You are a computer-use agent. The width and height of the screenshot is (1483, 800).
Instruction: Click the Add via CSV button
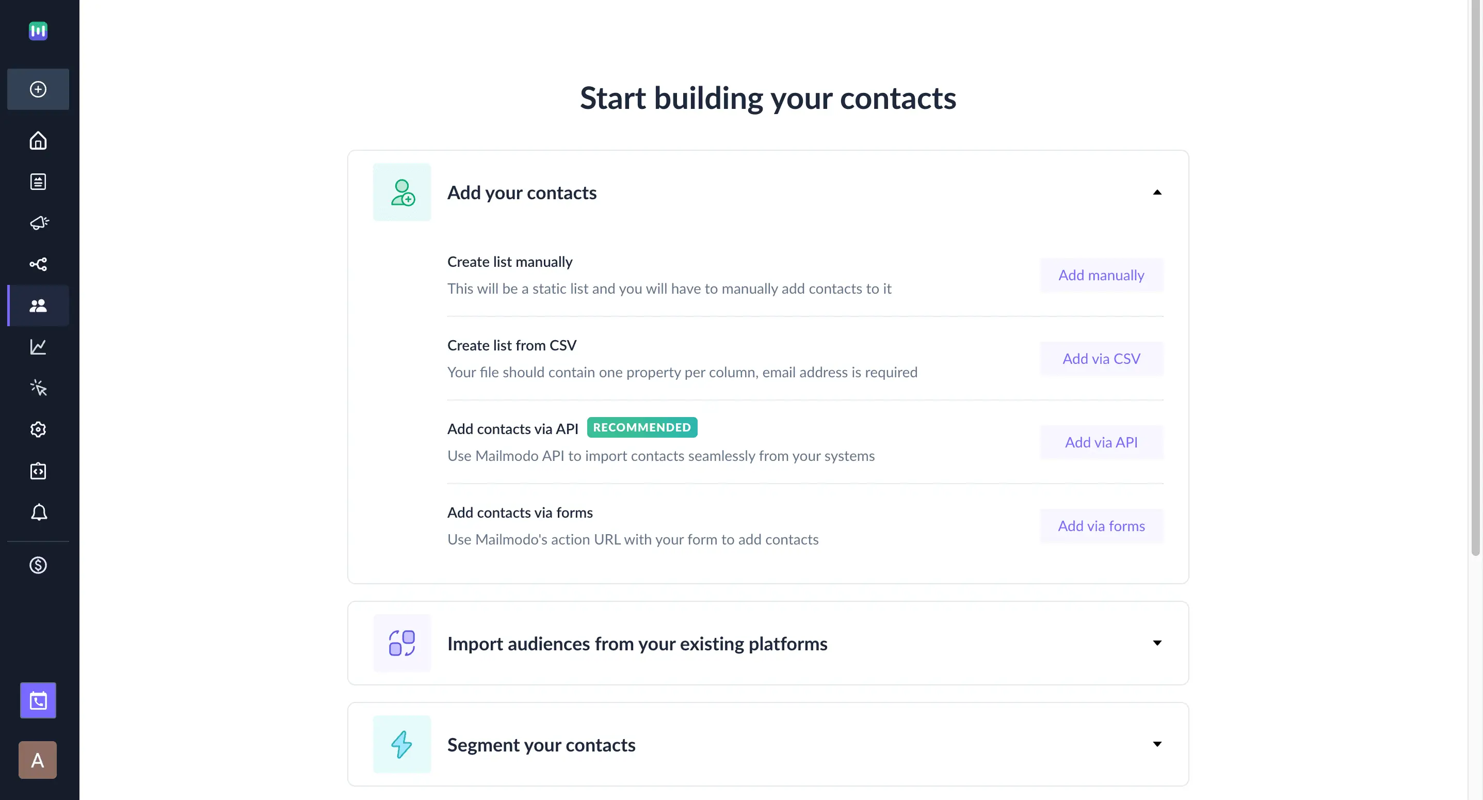click(x=1101, y=358)
